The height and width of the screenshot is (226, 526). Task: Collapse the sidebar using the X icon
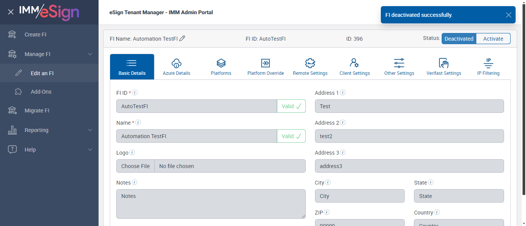point(11,12)
